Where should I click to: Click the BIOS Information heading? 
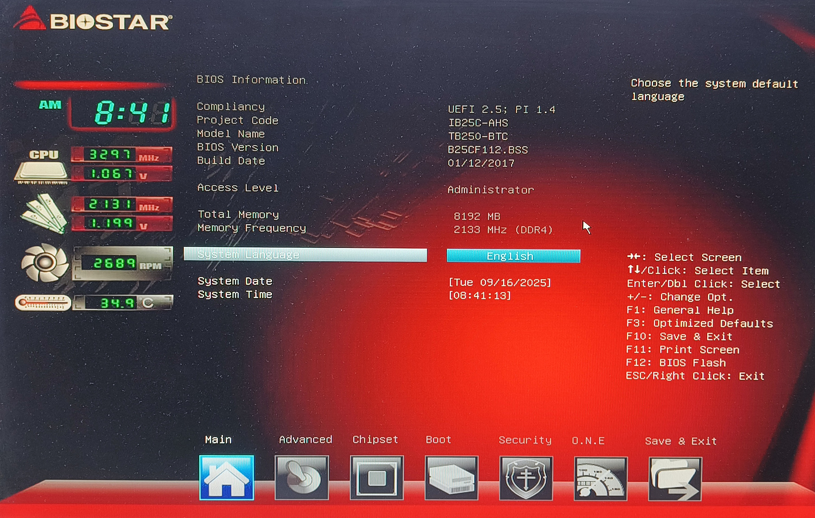[x=252, y=80]
